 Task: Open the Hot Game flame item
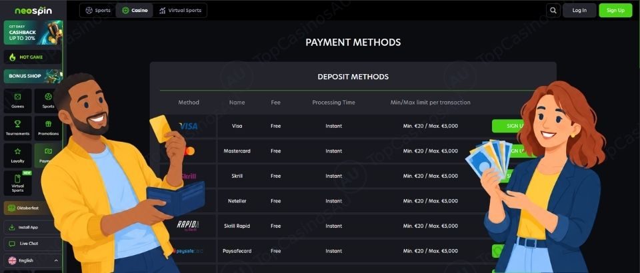click(33, 57)
